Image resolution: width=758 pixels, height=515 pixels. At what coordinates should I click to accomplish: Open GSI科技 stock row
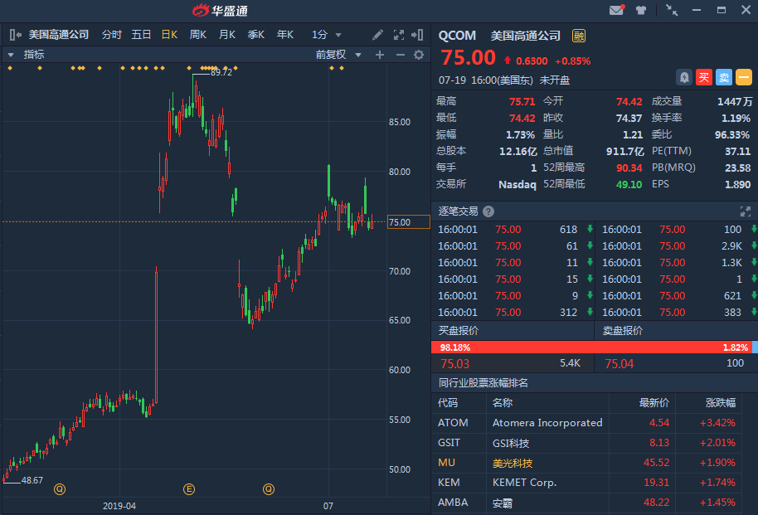(x=587, y=443)
